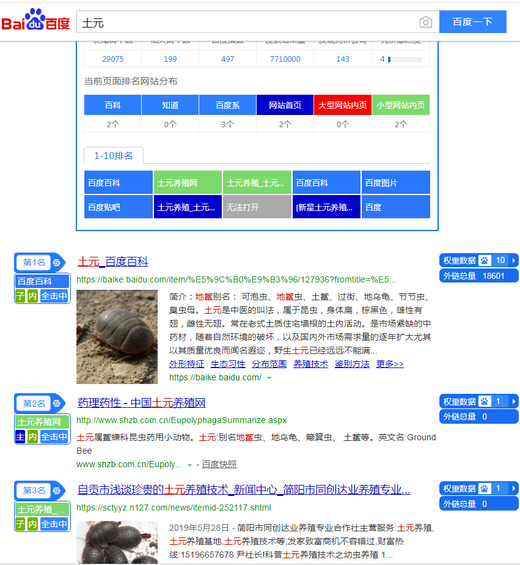Expand 权重数据 arrow for rank 3

pyautogui.click(x=514, y=489)
